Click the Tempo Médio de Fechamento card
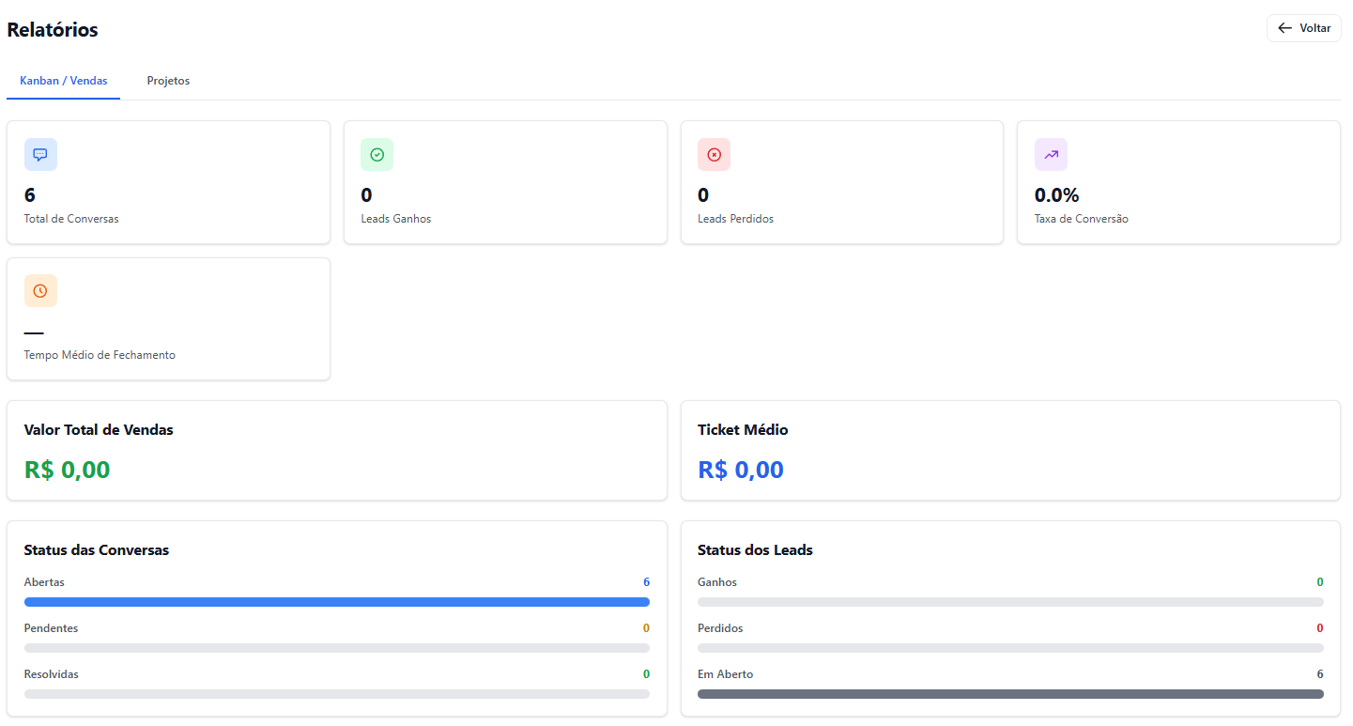Viewport: 1353px width, 726px height. [x=168, y=318]
